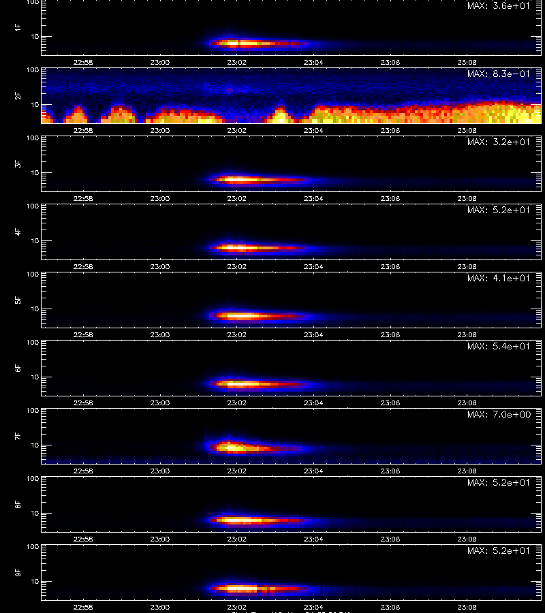The image size is (545, 613).
Task: Click the "4F" panel axis label
Action: click(x=18, y=232)
